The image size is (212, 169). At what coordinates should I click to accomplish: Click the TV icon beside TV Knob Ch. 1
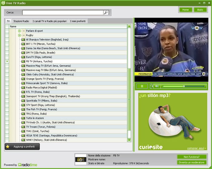click(x=23, y=123)
